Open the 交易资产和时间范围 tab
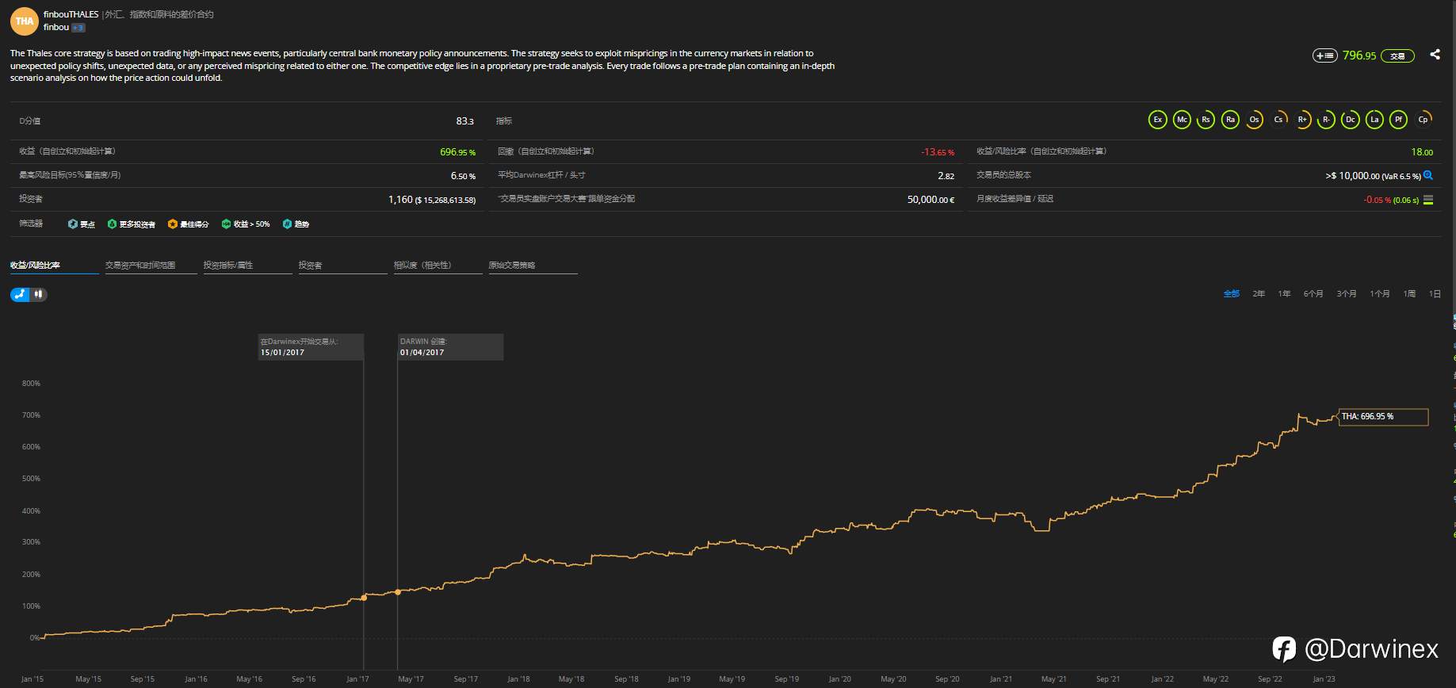The image size is (1456, 688). click(x=140, y=266)
